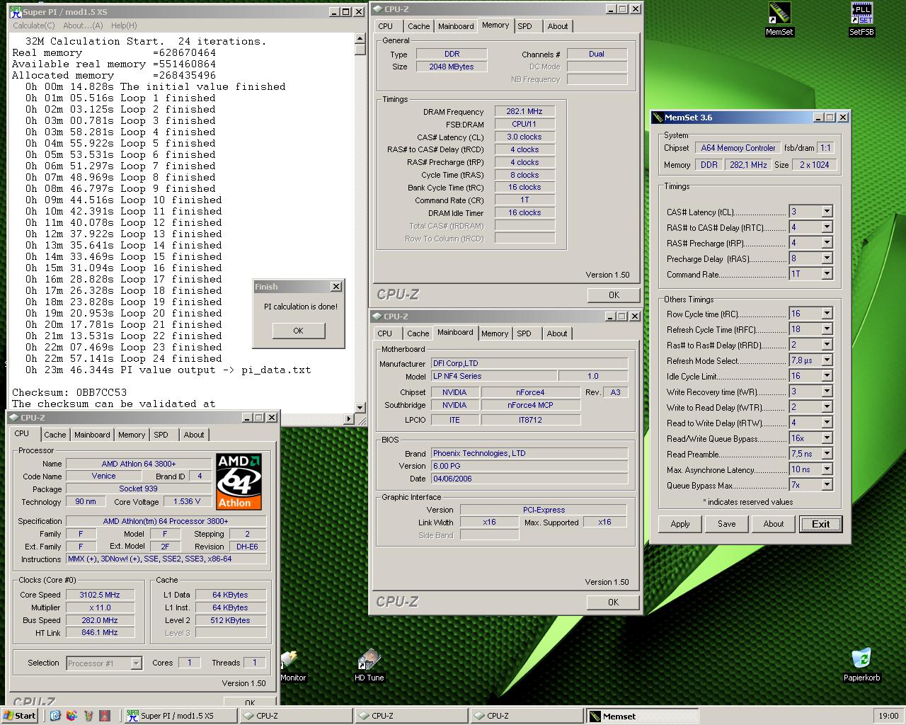Click OK in CPU-Z Mainboard window
Screen dimensions: 906x725
613,603
